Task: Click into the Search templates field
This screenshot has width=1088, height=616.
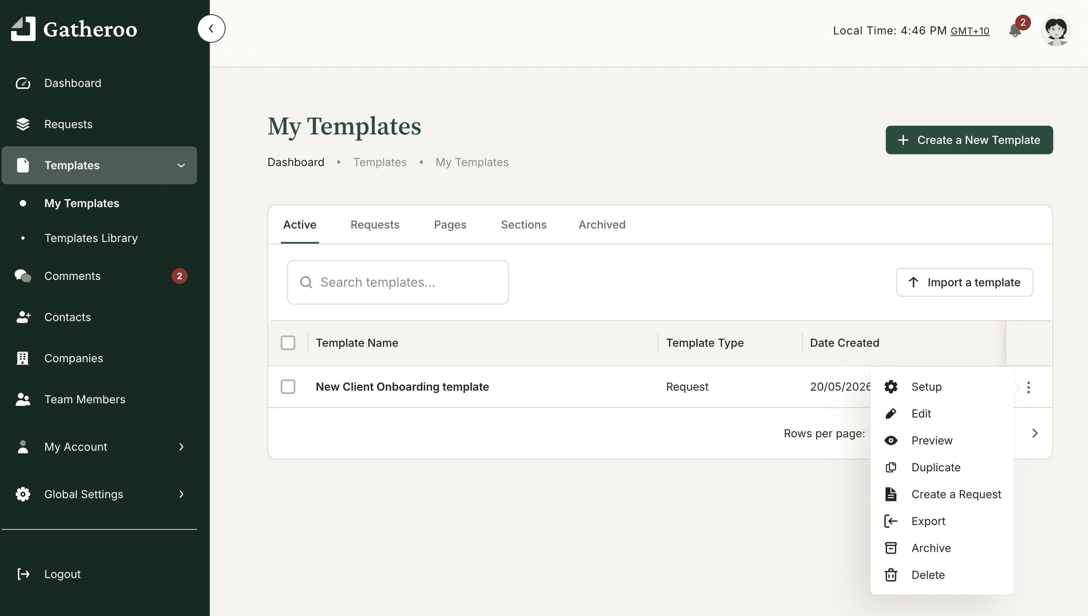Action: tap(398, 282)
